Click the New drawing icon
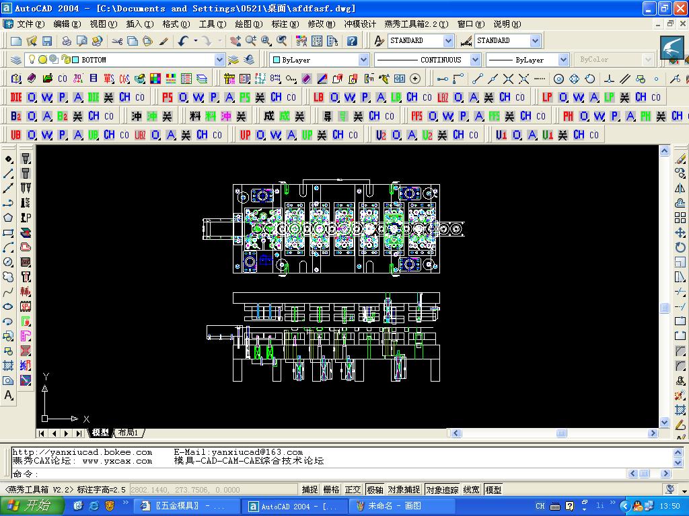This screenshot has height=516, width=689. coord(16,41)
